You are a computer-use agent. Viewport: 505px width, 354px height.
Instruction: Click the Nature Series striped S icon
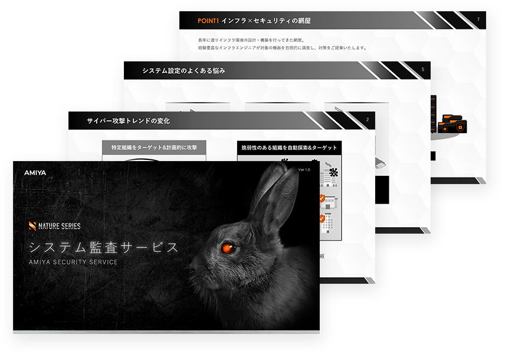pos(32,226)
